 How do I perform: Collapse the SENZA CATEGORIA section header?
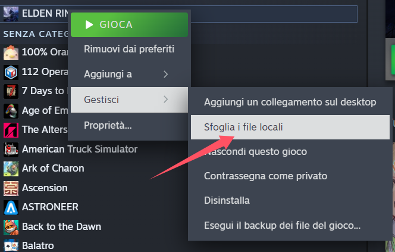tap(35, 34)
